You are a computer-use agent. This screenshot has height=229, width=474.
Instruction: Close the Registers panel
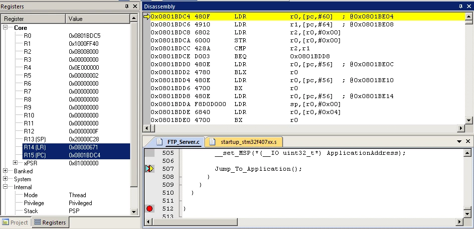pos(135,6)
